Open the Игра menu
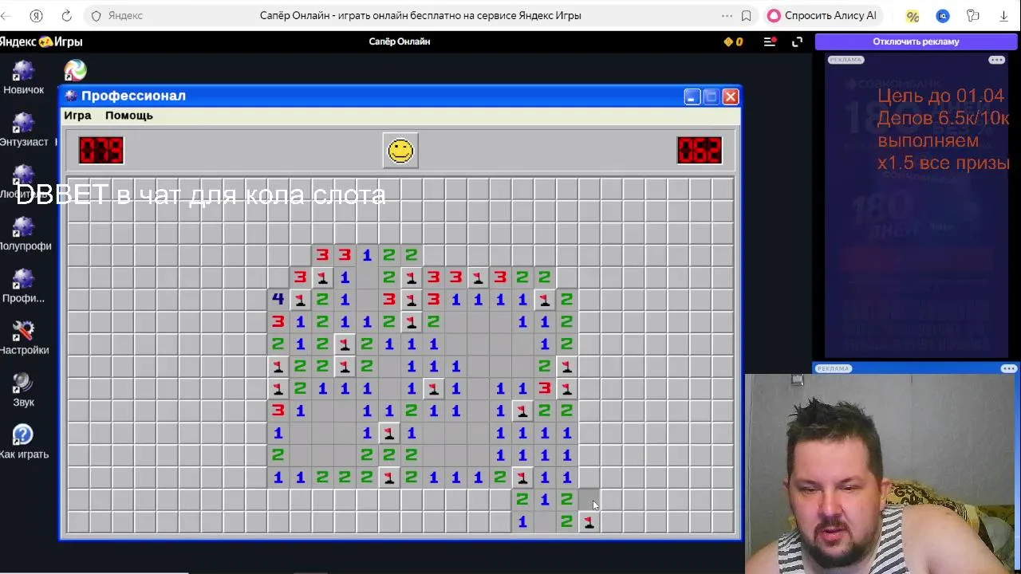 (x=77, y=116)
